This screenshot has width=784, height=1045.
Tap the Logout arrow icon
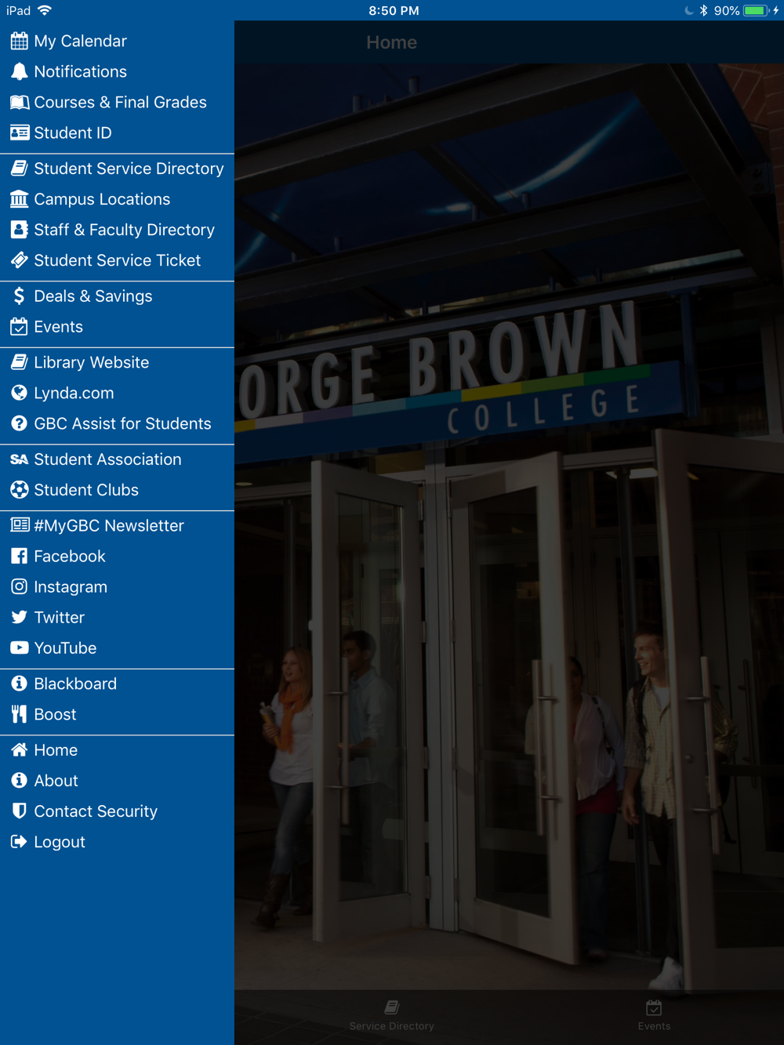[x=20, y=841]
